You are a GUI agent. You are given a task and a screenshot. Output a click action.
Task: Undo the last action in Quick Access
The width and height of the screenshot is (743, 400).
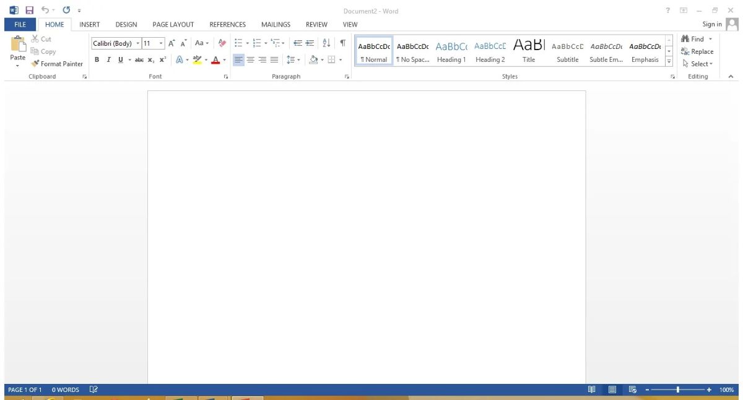point(45,11)
